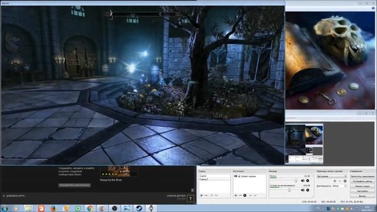Adjust the transition duration spinner
This screenshot has height=212, width=377.
[346, 186]
